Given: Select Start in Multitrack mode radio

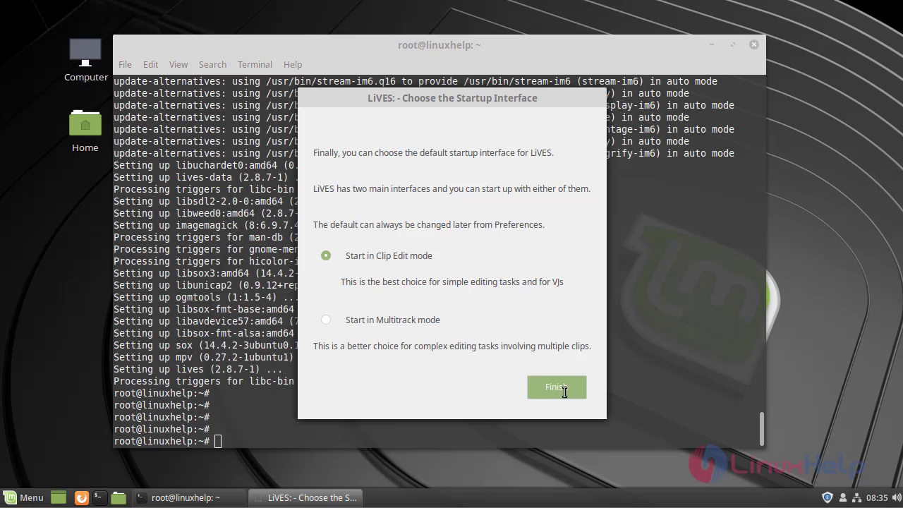Looking at the screenshot, I should point(326,320).
